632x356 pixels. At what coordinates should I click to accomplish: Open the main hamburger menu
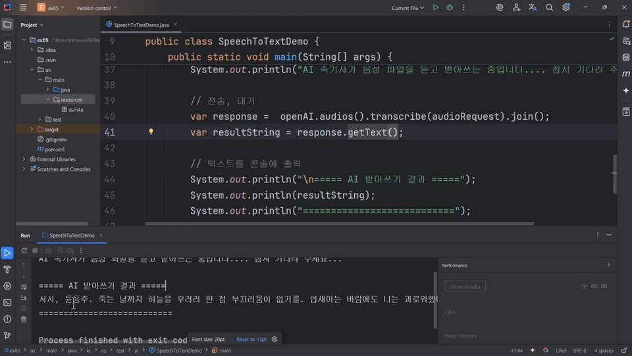tap(23, 7)
